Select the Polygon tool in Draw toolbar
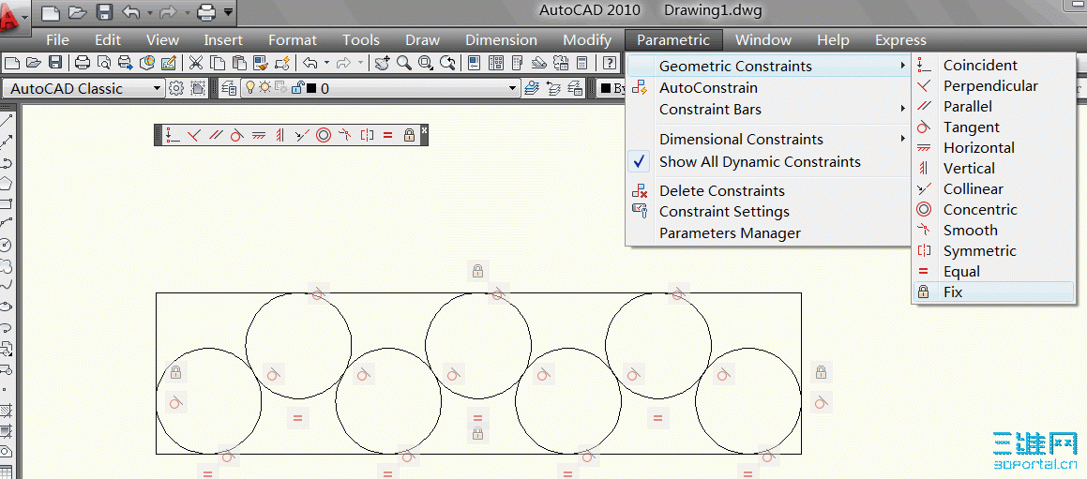This screenshot has height=479, width=1087. click(7, 184)
